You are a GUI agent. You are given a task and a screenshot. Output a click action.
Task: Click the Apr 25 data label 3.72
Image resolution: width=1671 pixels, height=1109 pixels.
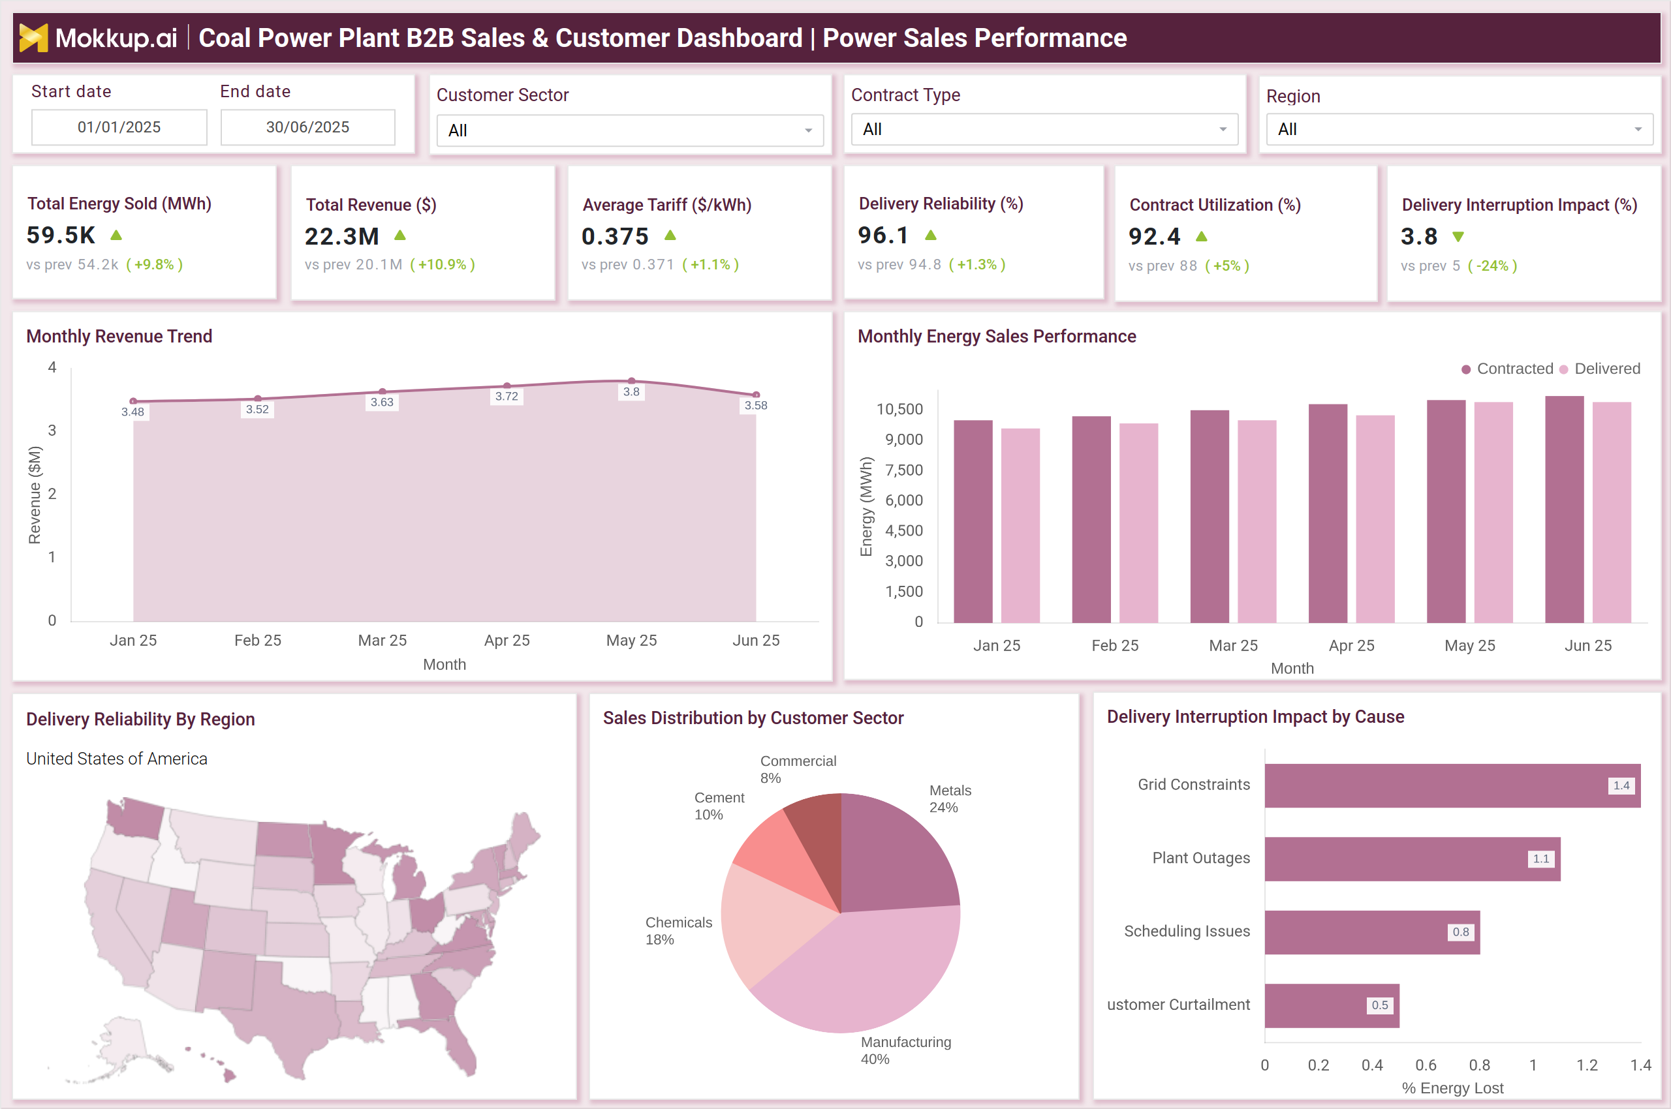click(507, 397)
